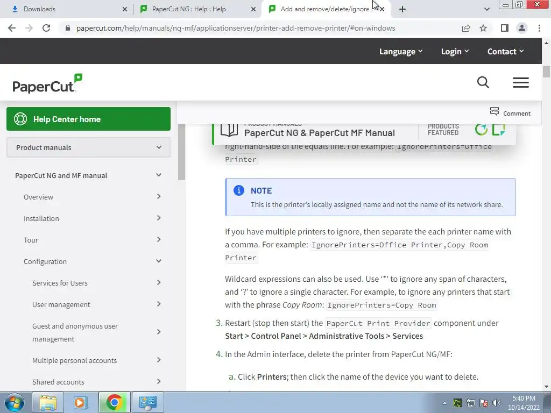Close the Downloads tab

pos(124,9)
